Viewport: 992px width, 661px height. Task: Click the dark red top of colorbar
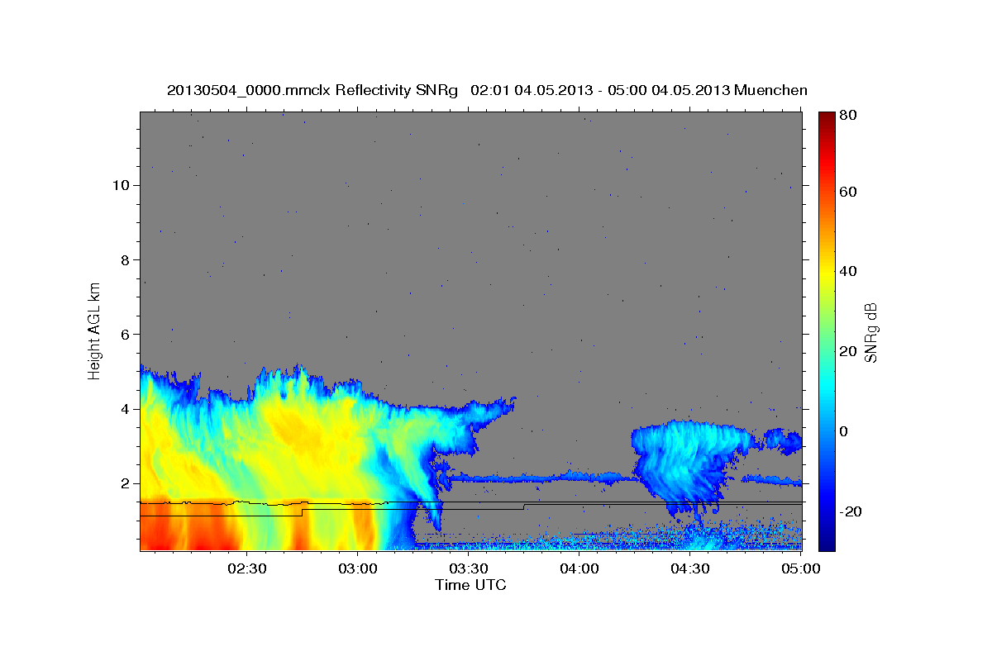click(826, 120)
